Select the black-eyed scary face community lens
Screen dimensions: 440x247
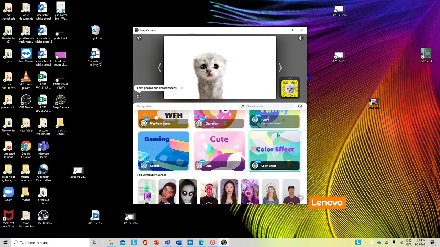click(188, 192)
